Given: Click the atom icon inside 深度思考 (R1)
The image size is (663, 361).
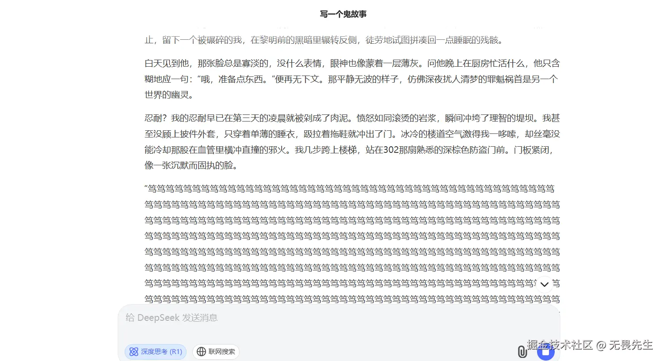Looking at the screenshot, I should [x=134, y=352].
